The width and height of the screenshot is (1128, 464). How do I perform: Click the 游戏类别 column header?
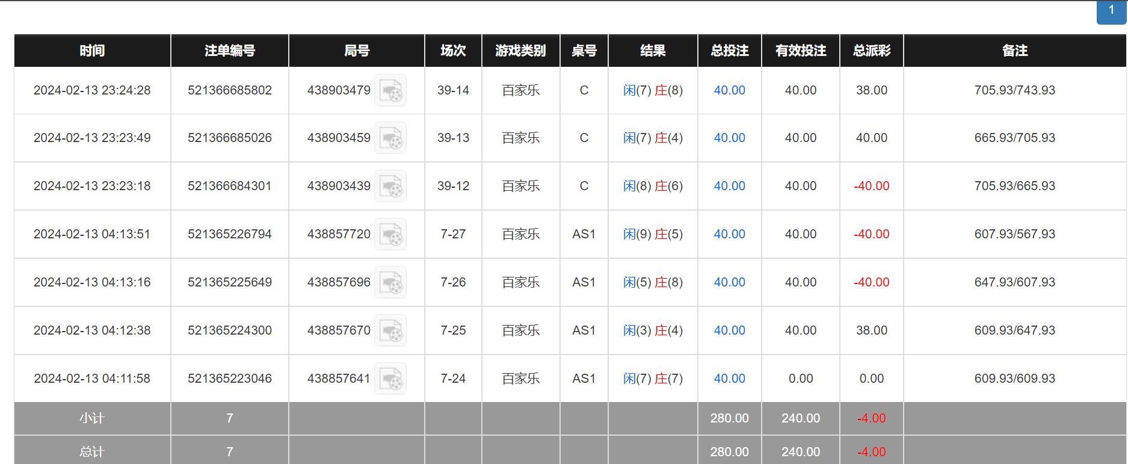point(521,51)
